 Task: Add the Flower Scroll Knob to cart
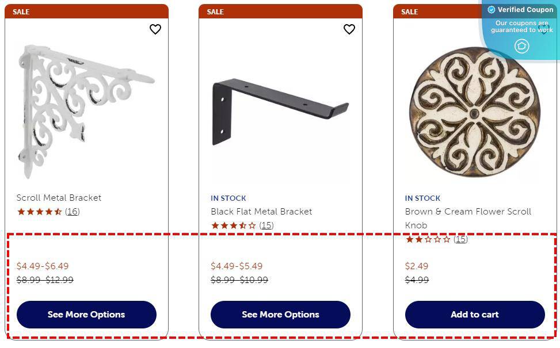(474, 315)
